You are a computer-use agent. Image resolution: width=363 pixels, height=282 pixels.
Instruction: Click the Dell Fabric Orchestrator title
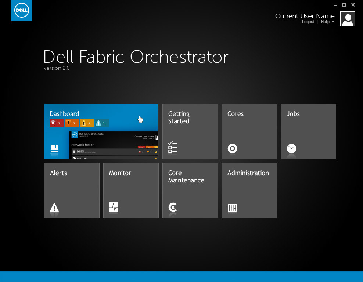tap(136, 57)
